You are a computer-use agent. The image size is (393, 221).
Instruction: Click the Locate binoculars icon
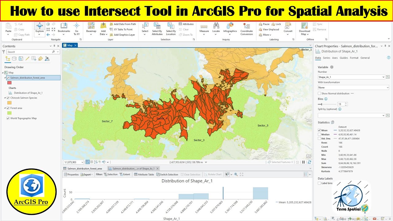click(216, 26)
